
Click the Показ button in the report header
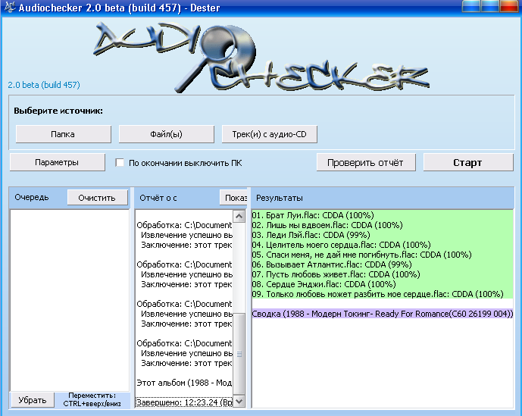235,198
